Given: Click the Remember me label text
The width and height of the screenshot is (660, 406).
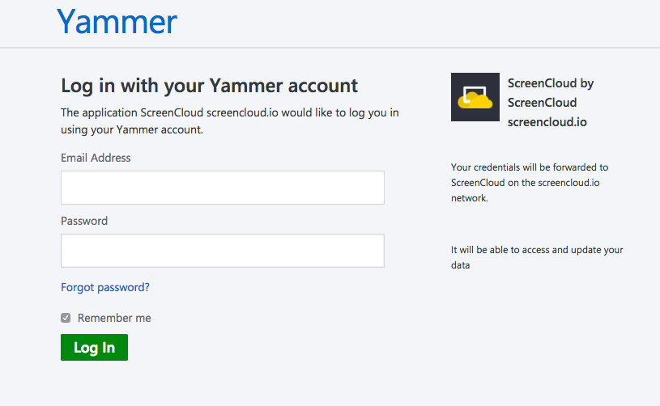Looking at the screenshot, I should 114,318.
